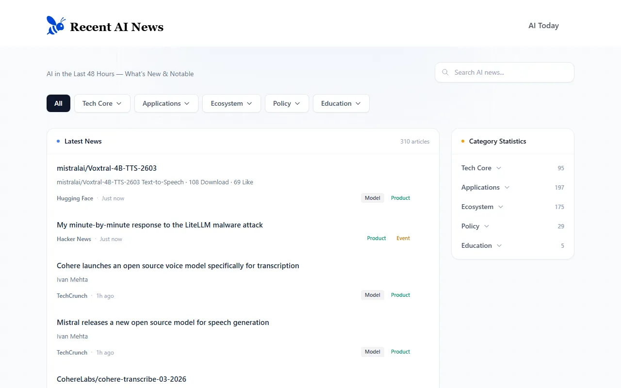Open the Policy filter dropdown

coord(286,103)
